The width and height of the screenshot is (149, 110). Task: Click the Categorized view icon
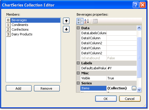coord(80,21)
